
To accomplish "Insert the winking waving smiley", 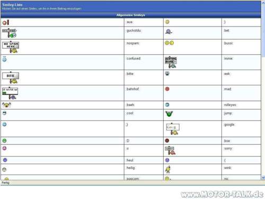I will (168, 169).
